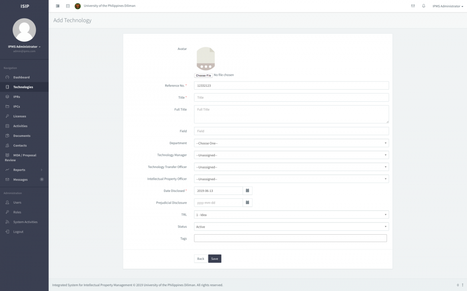Focus the Full Title text area

pyautogui.click(x=291, y=114)
